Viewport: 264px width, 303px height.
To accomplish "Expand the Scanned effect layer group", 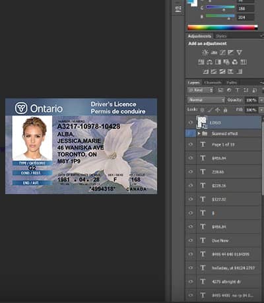I will click(199, 133).
